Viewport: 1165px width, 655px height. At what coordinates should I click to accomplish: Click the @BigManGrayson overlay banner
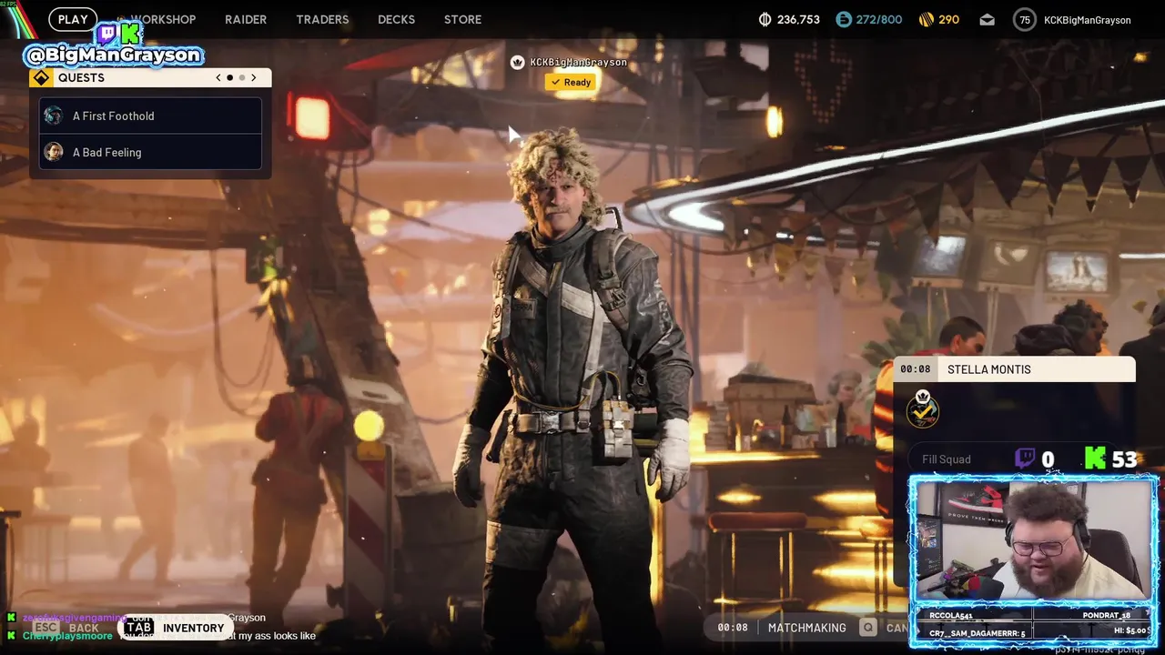point(114,55)
